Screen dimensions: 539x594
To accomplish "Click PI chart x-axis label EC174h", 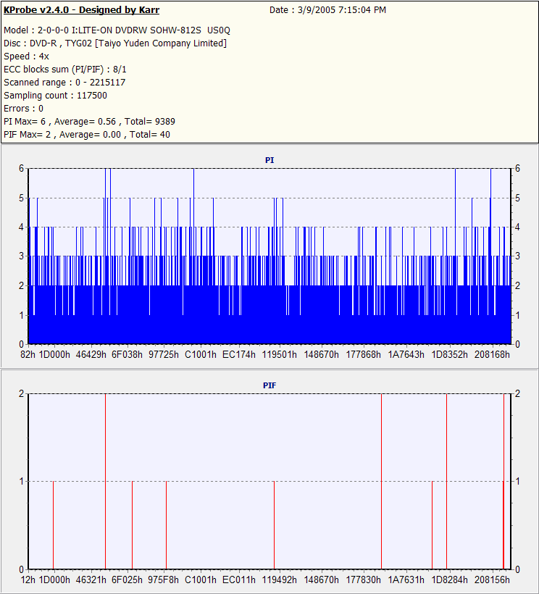I will coord(239,354).
